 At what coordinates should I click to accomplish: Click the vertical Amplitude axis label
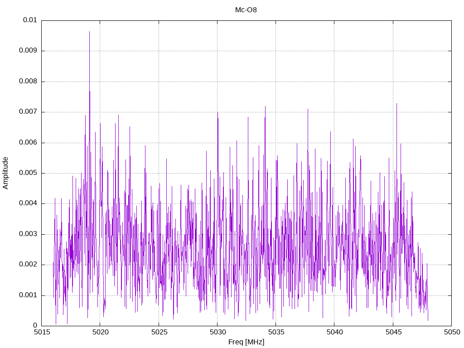tap(6, 173)
